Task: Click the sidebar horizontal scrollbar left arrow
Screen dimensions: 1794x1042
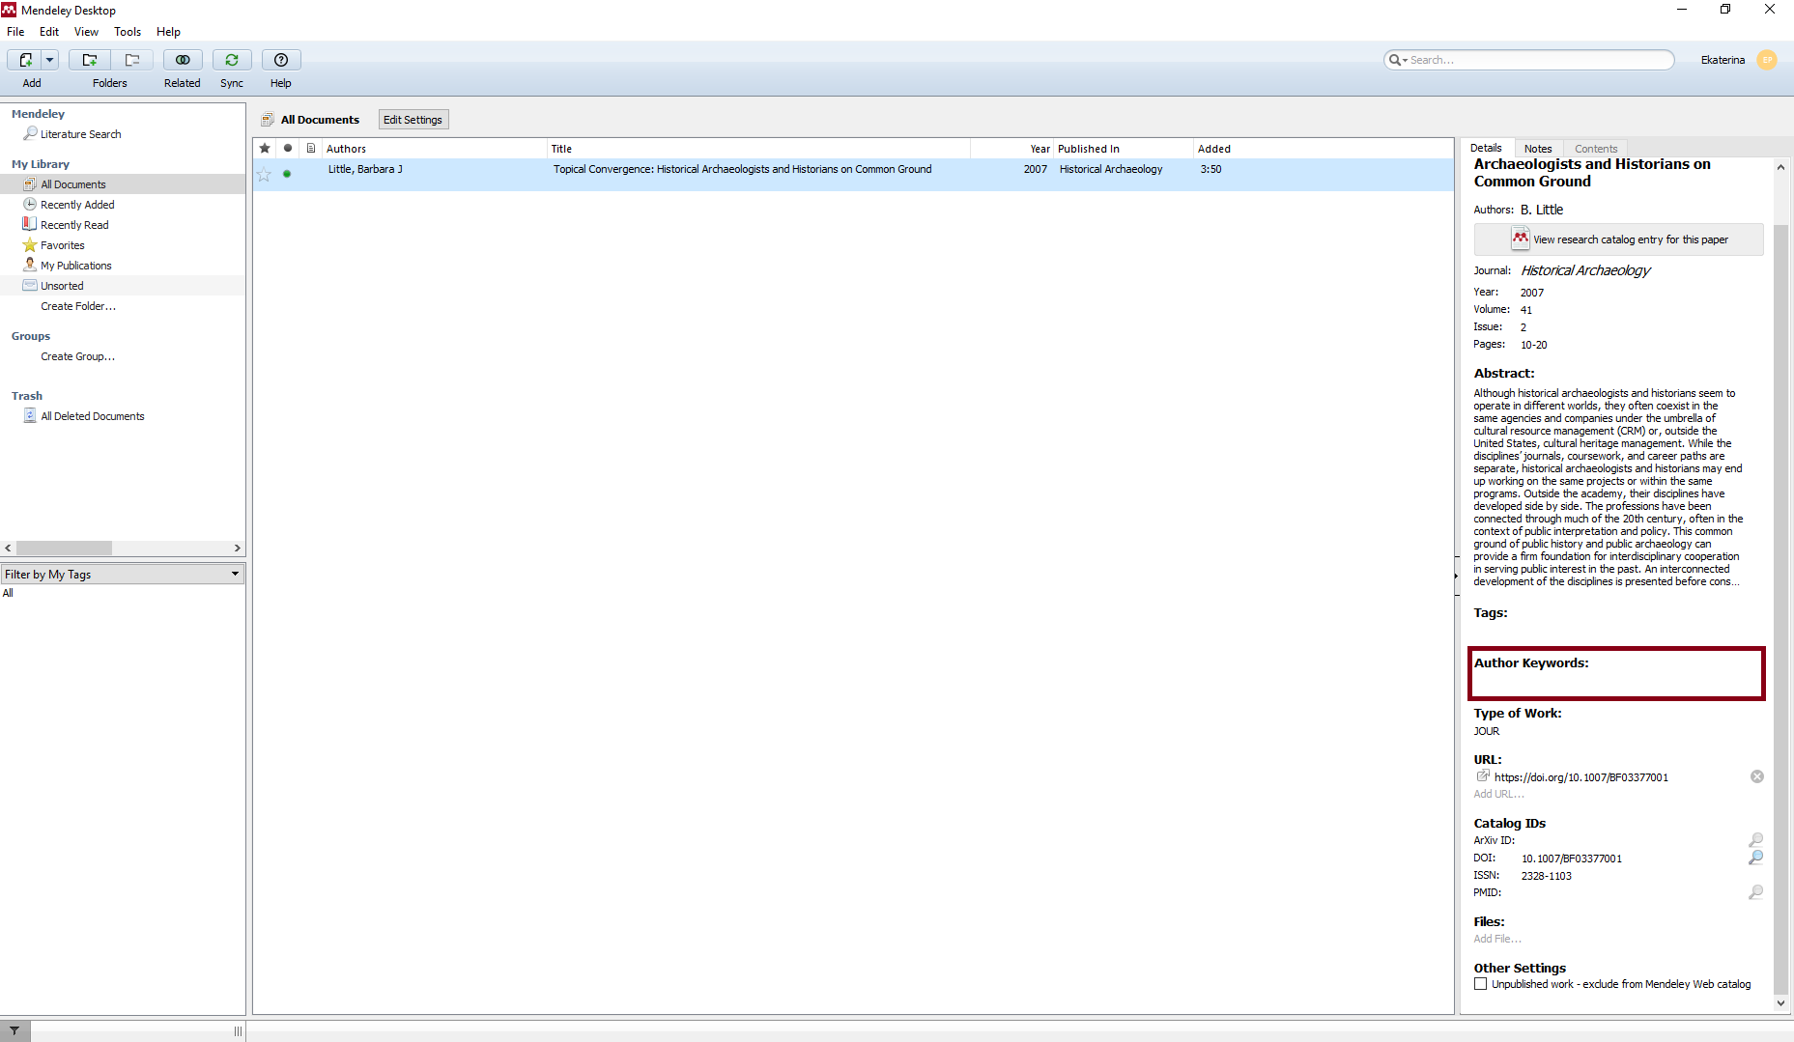Action: (x=8, y=548)
